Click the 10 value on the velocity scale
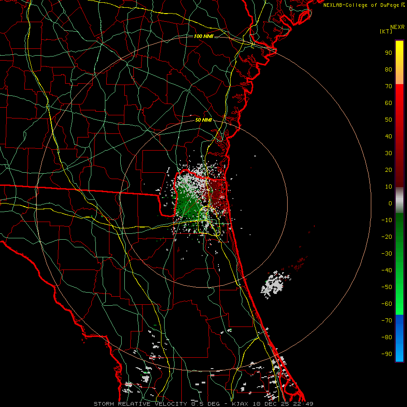This screenshot has height=407, width=407. pos(388,187)
